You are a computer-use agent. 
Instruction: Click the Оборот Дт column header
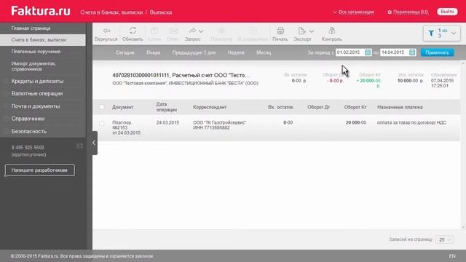coord(319,107)
